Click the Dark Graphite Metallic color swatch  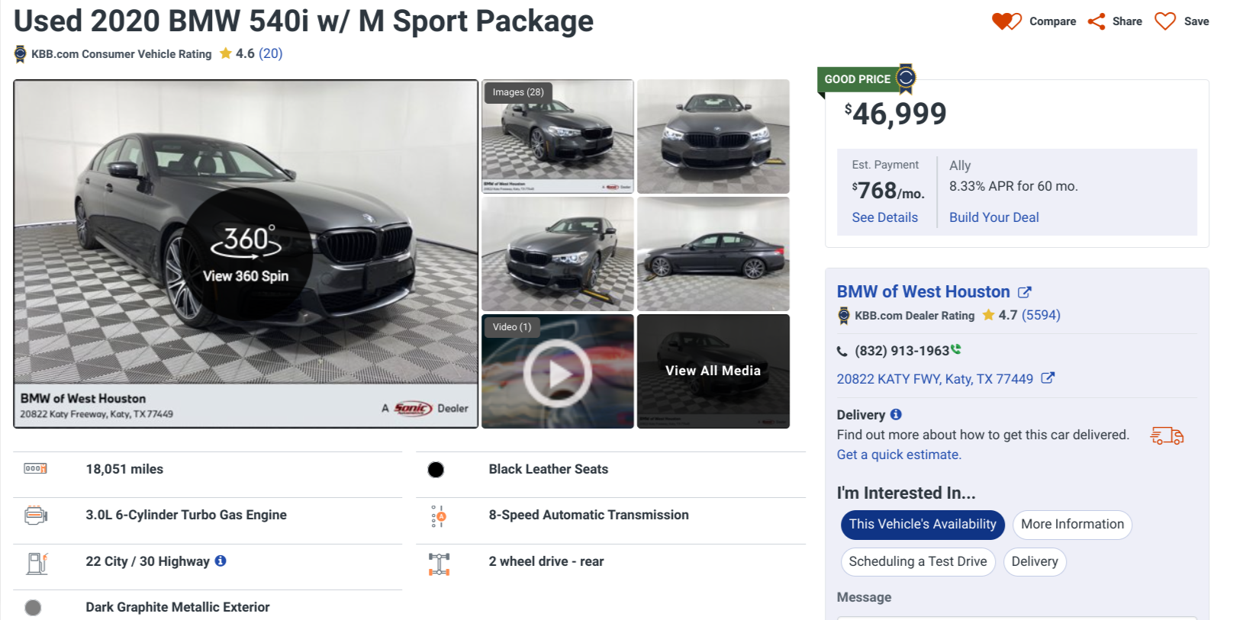tap(33, 608)
